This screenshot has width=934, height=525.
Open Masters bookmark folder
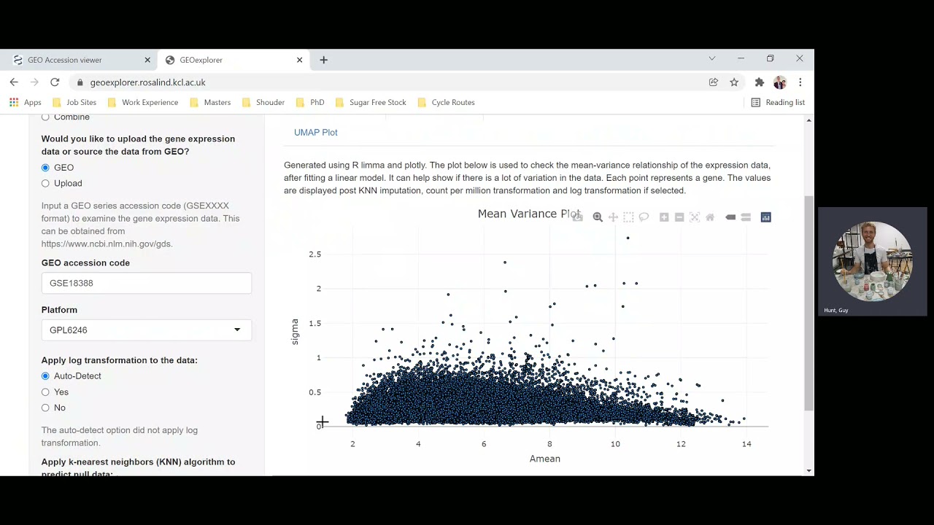tap(210, 102)
